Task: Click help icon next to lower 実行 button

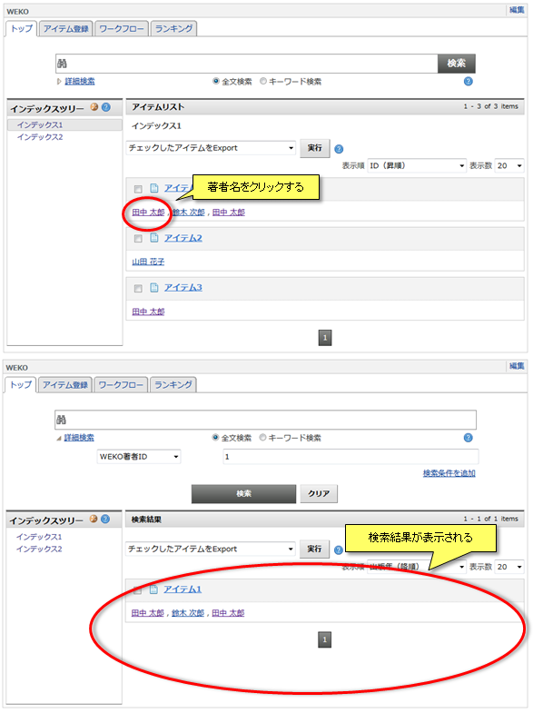Action: pos(339,550)
